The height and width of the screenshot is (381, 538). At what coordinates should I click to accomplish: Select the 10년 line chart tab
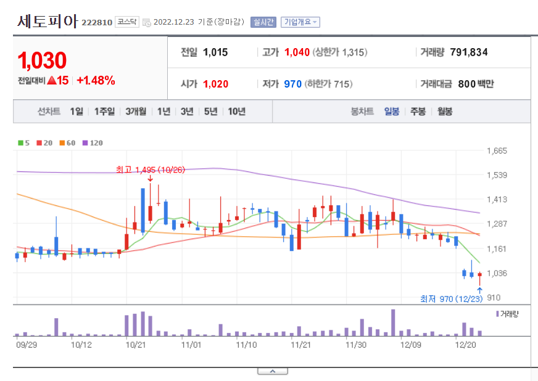coord(237,112)
